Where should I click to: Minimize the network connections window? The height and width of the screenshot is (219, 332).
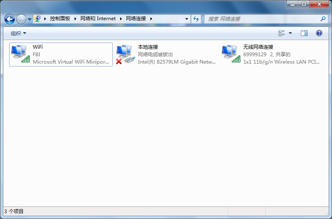(293, 4)
